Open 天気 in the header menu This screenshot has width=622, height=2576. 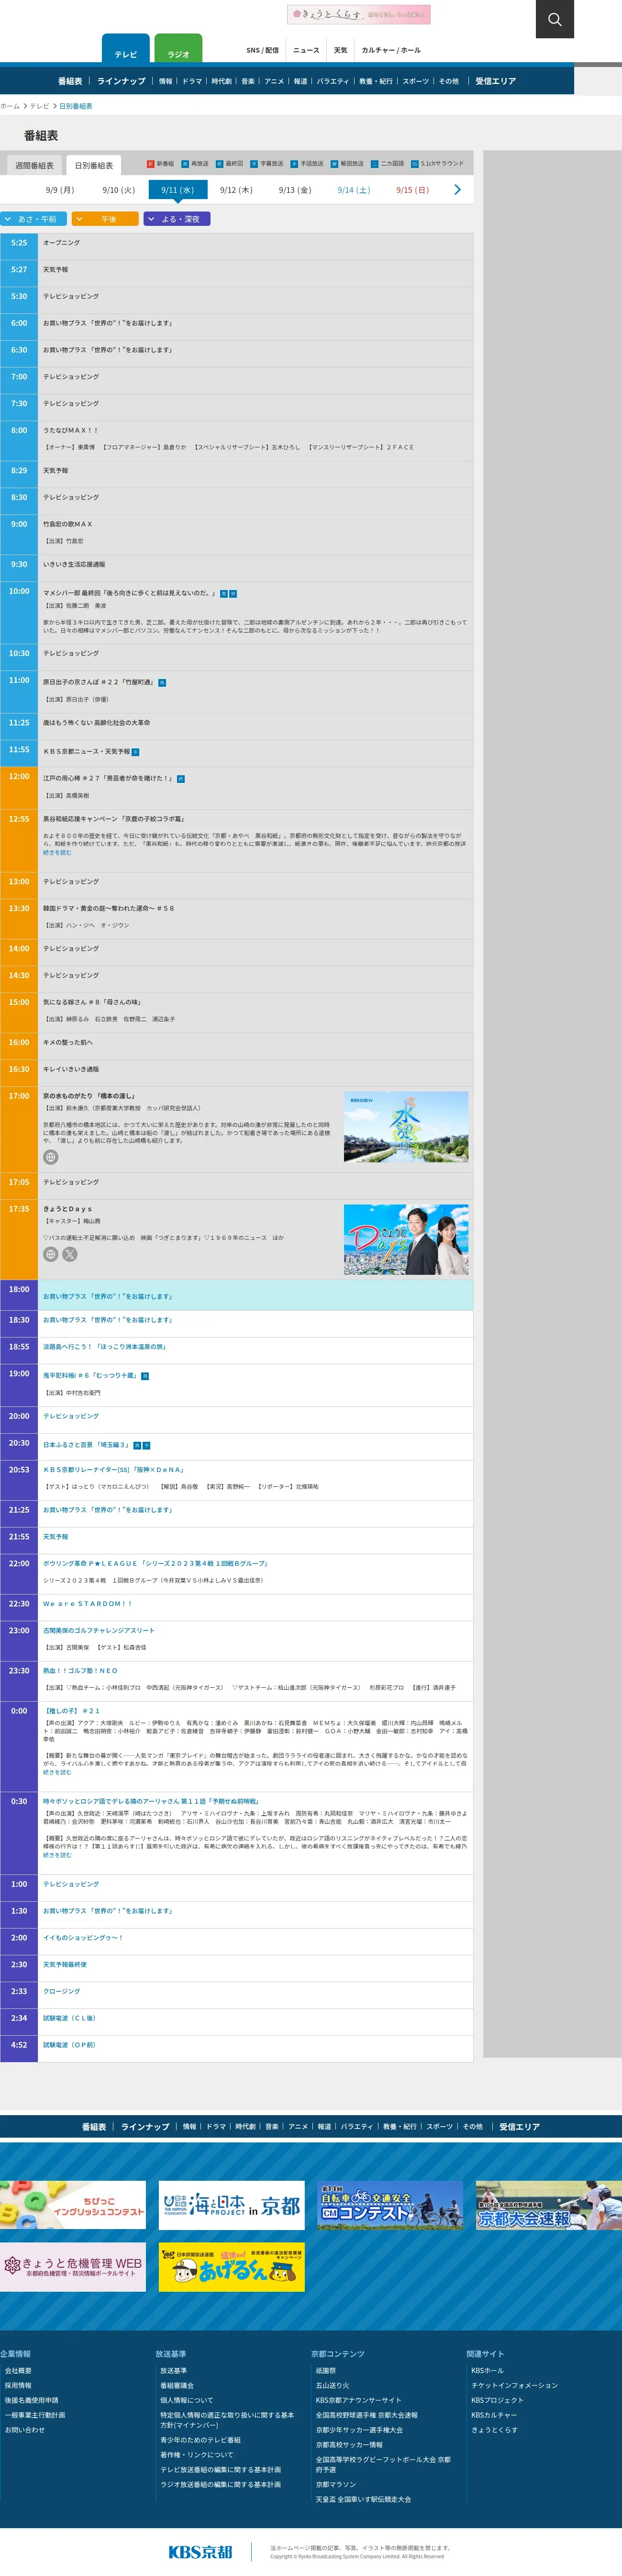tap(341, 50)
